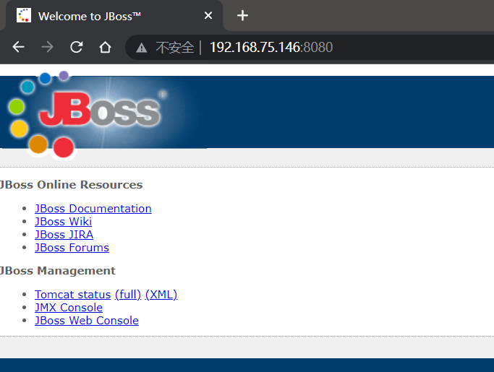Open the Tomcat status link
The image size is (494, 372).
(73, 295)
